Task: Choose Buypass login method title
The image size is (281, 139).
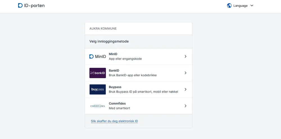Action: (x=115, y=87)
